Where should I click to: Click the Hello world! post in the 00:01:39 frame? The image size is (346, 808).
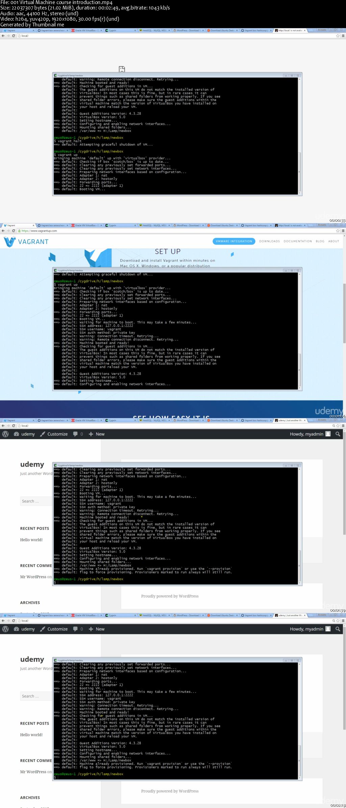(x=31, y=540)
